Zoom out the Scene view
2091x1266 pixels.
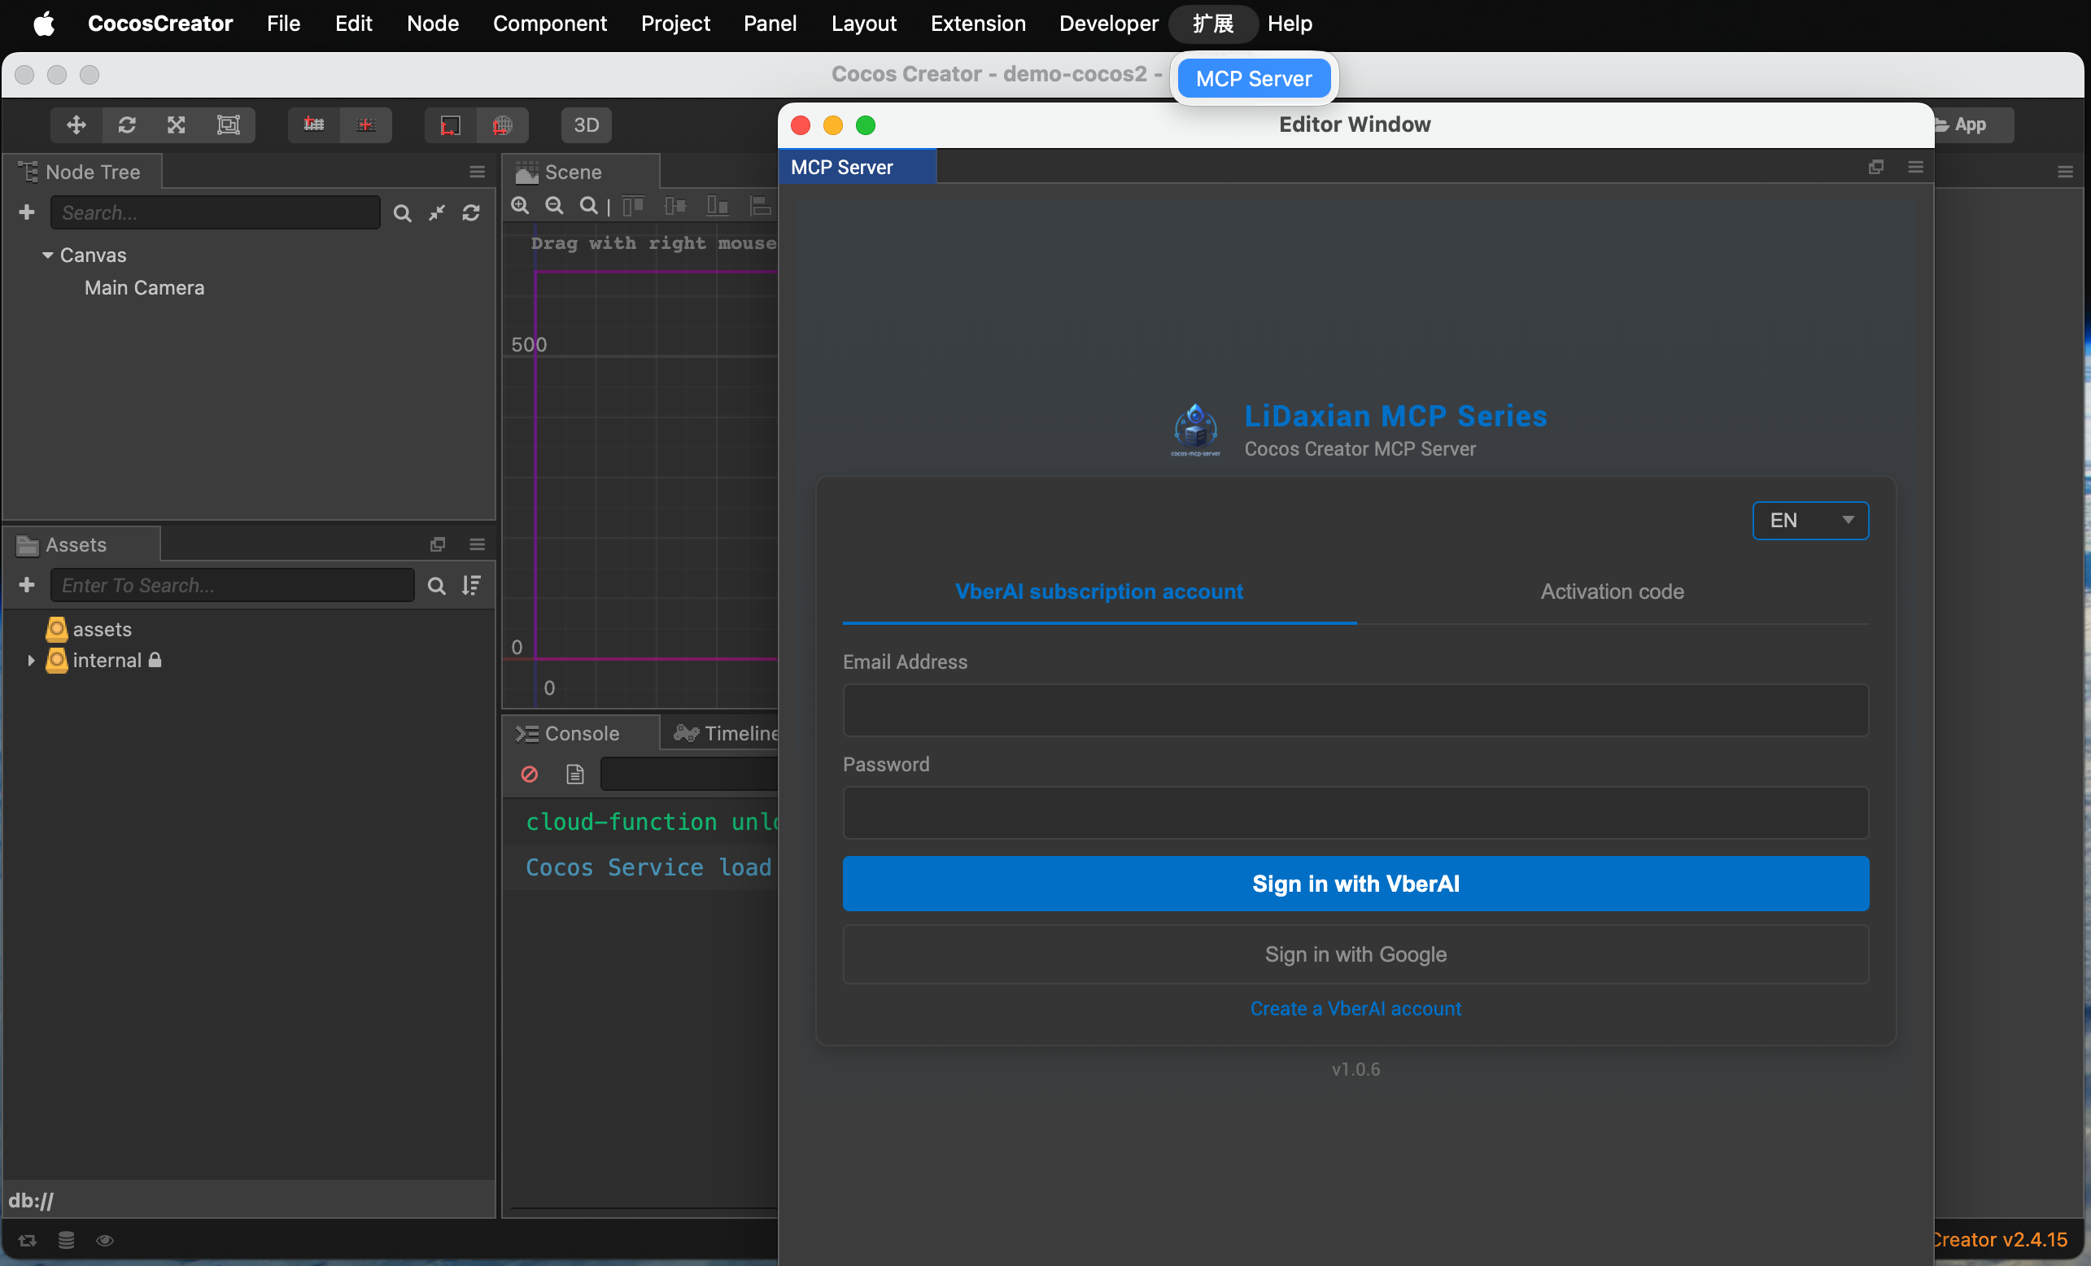(554, 206)
